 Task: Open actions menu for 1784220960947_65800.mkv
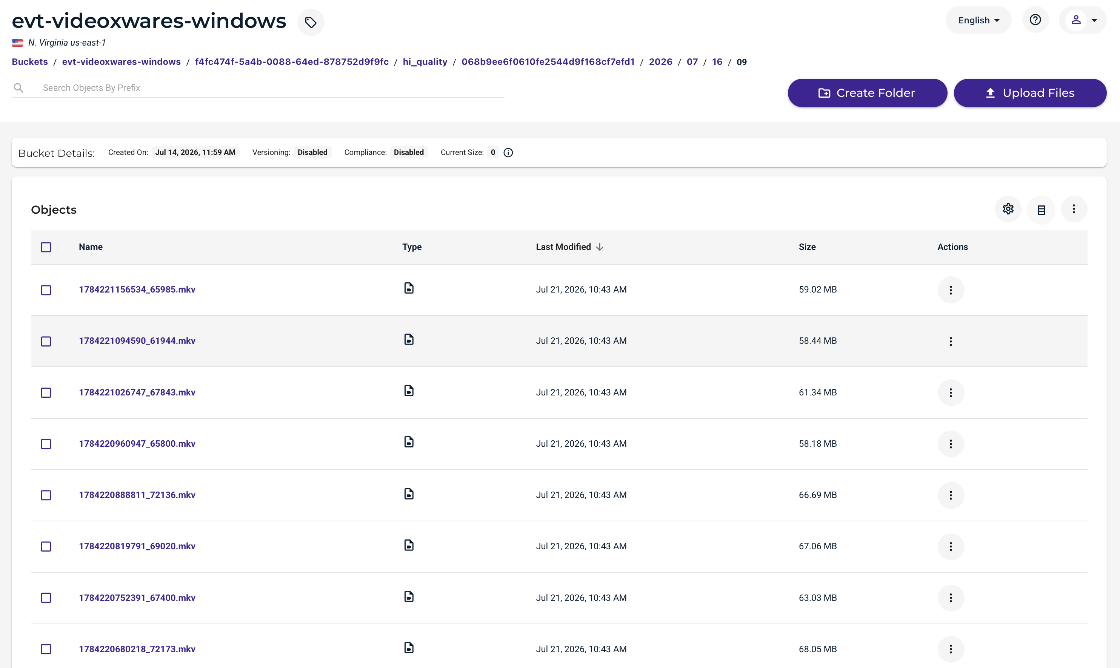[951, 444]
